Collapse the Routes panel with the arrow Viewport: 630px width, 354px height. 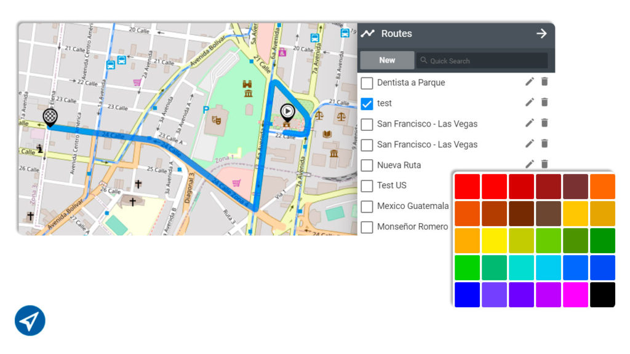tap(541, 33)
